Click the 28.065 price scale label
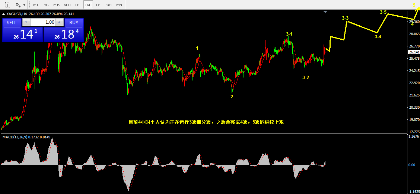Screen dimensions: 420x194 (414, 34)
